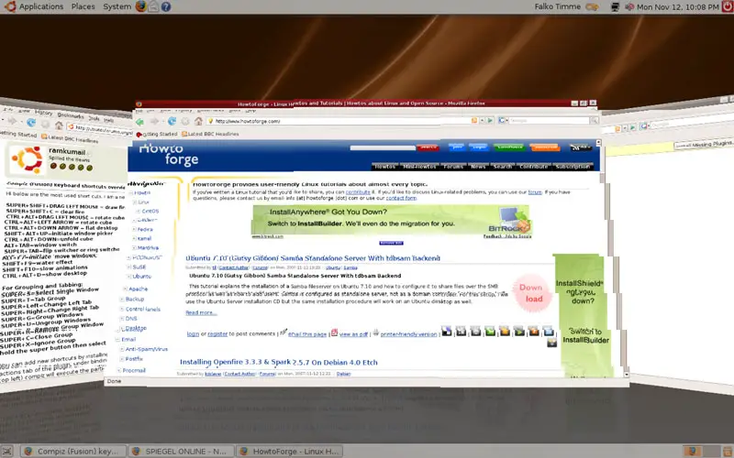Switch to HowtoForge - Linux H... taskbar window
734x458 pixels.
pyautogui.click(x=290, y=451)
